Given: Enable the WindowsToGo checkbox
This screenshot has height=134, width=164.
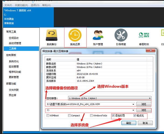Looking at the screenshot, I should coord(91,116).
